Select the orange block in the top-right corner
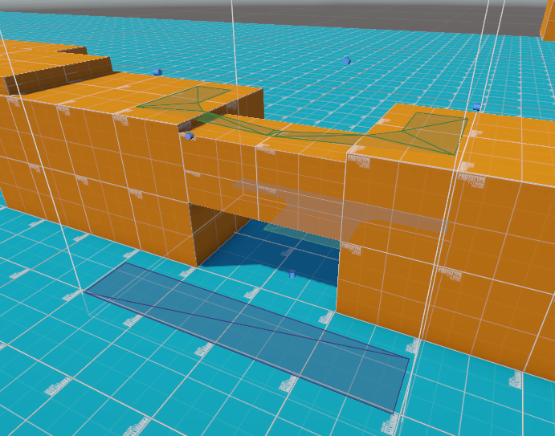555x436 pixels. coord(548,20)
